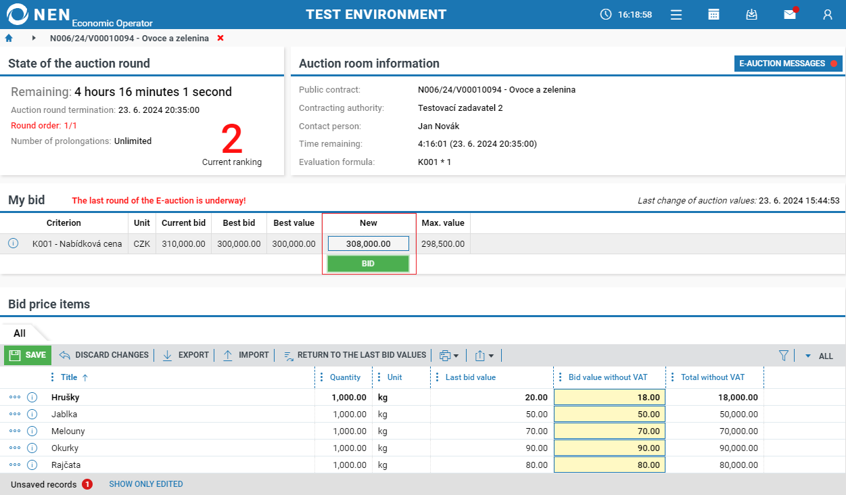Open the inbox download icon in header
The height and width of the screenshot is (495, 846).
pyautogui.click(x=751, y=14)
